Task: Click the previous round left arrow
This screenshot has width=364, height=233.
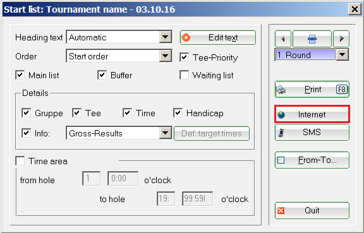Action: [282, 39]
